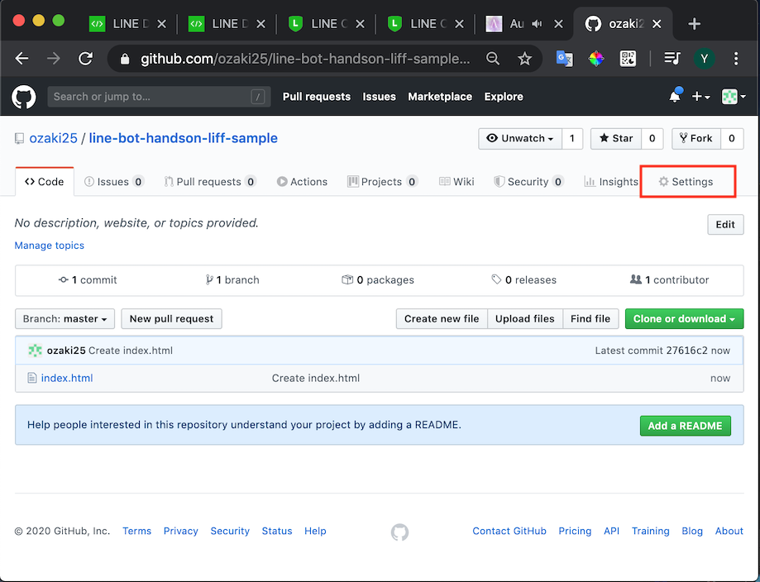View 1 contributor link
The height and width of the screenshot is (582, 760).
click(x=669, y=280)
